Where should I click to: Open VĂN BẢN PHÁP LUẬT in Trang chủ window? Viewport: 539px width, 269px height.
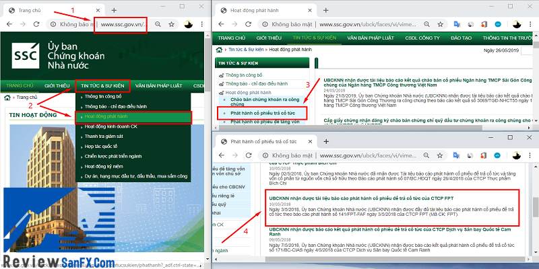[158, 85]
